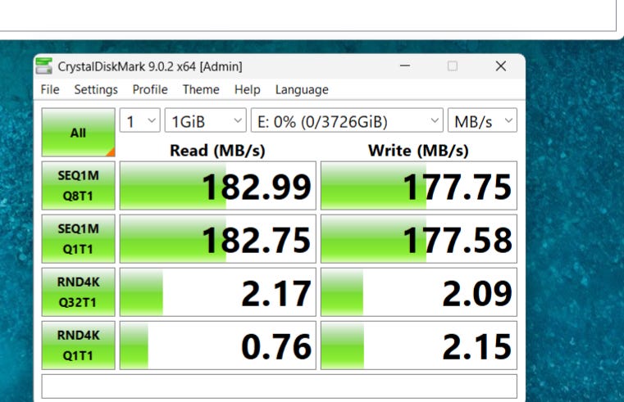This screenshot has width=624, height=402.
Task: Click the 182.99 read result
Action: 218,186
